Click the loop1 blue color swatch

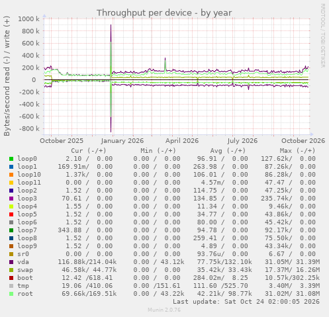11,167
